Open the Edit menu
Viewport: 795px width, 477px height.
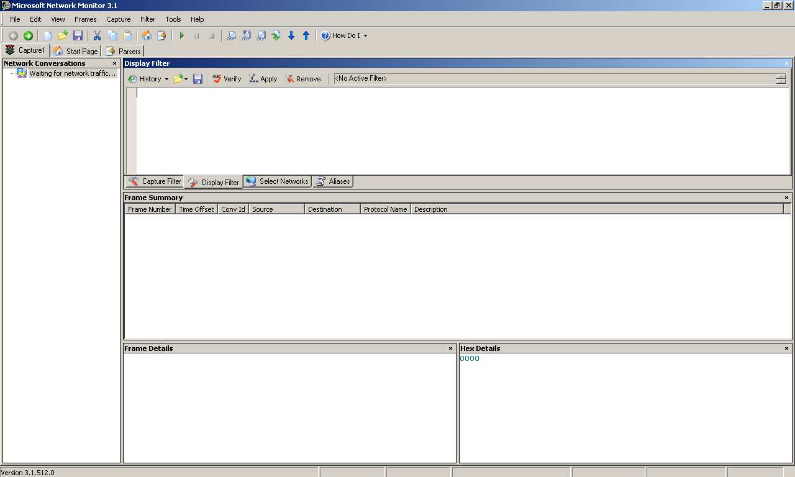pyautogui.click(x=35, y=19)
